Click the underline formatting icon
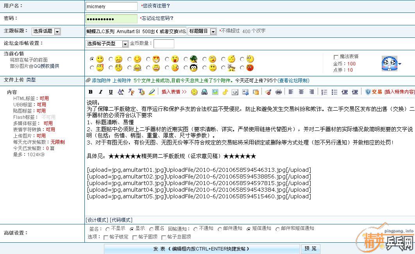This screenshot has width=415, height=254. [111, 92]
